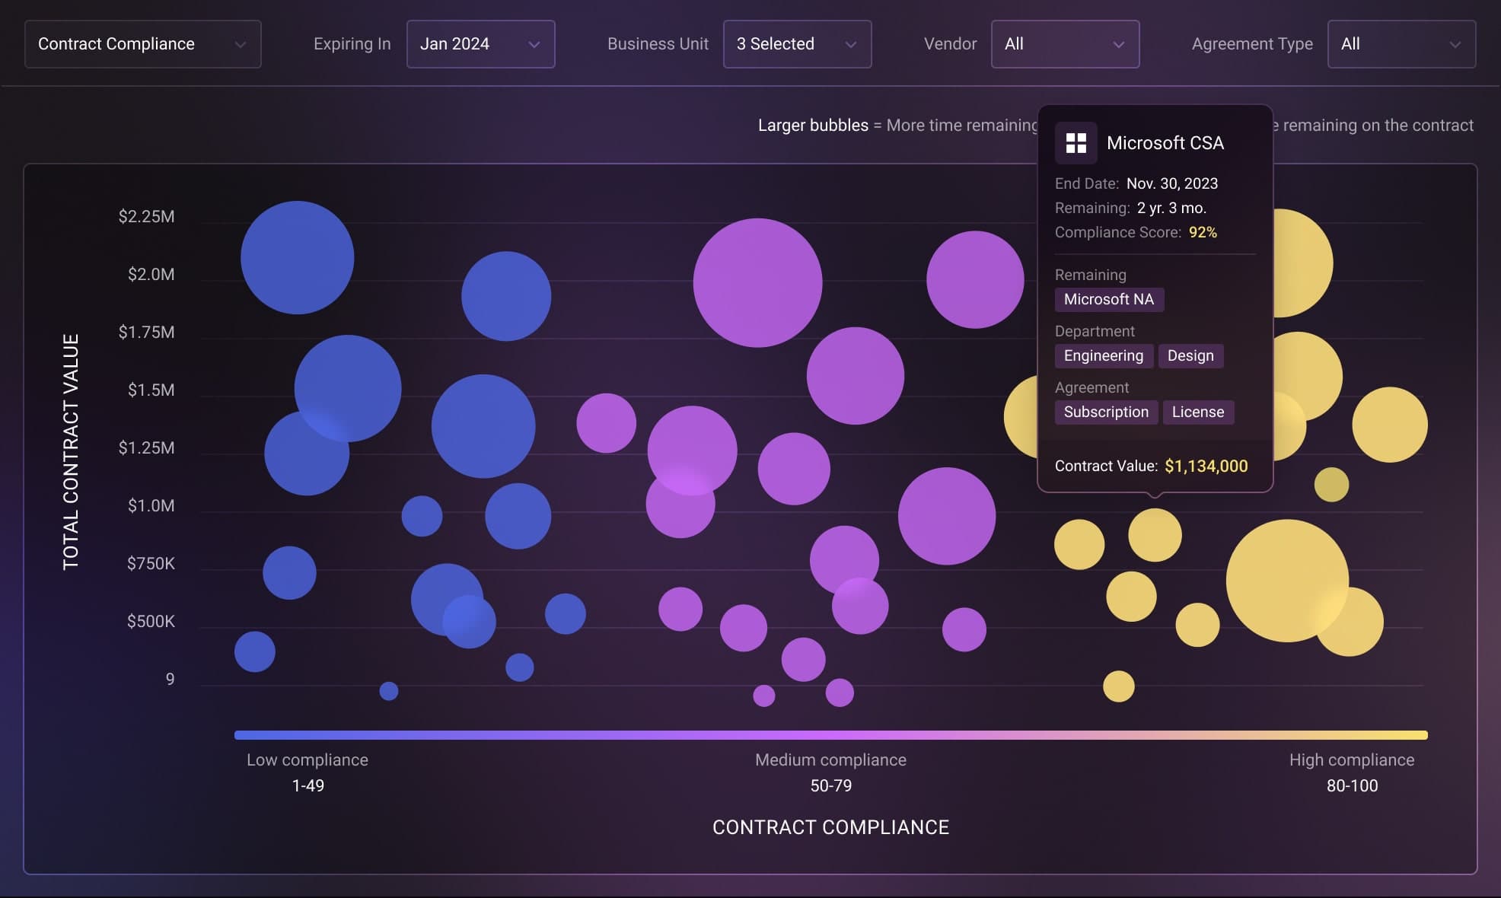Select the yellow bubble under the tooltip pointer
Screen dimensions: 1501x898
(1154, 535)
